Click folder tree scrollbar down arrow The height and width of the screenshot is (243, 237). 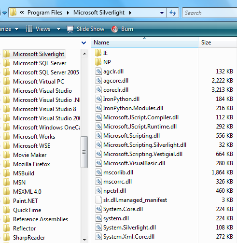84,240
